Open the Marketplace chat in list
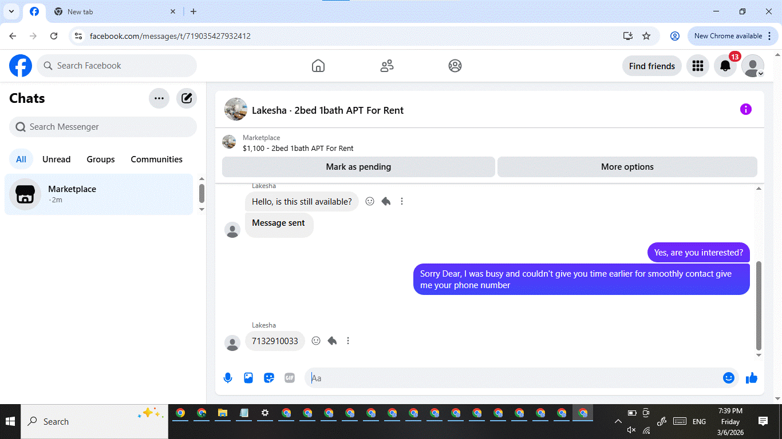782x439 pixels. click(x=99, y=194)
